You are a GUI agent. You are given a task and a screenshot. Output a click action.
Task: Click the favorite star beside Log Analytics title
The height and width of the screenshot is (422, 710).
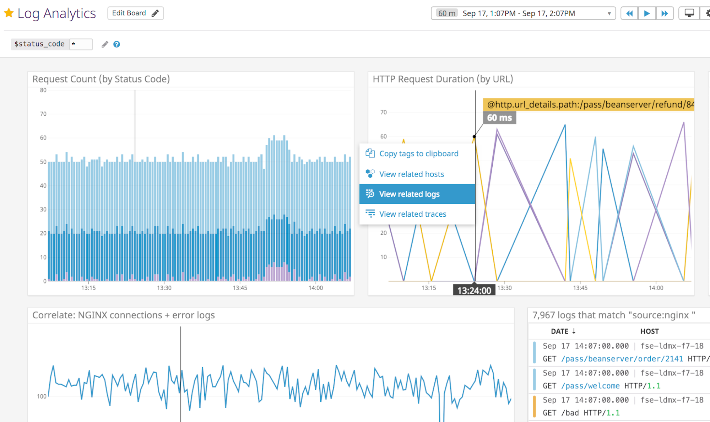tap(9, 13)
